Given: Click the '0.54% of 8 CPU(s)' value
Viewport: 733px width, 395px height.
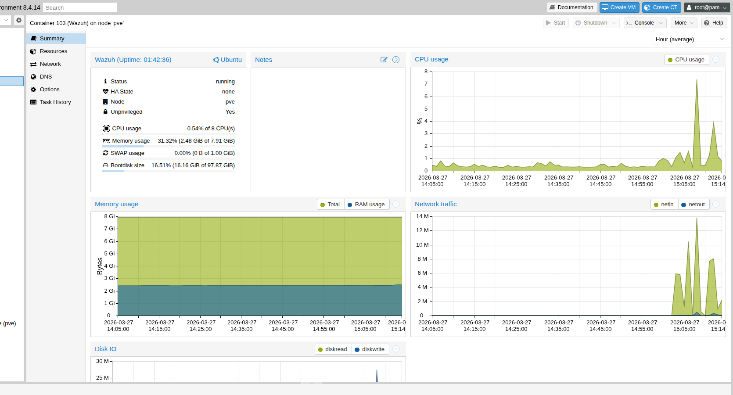Looking at the screenshot, I should pyautogui.click(x=211, y=129).
